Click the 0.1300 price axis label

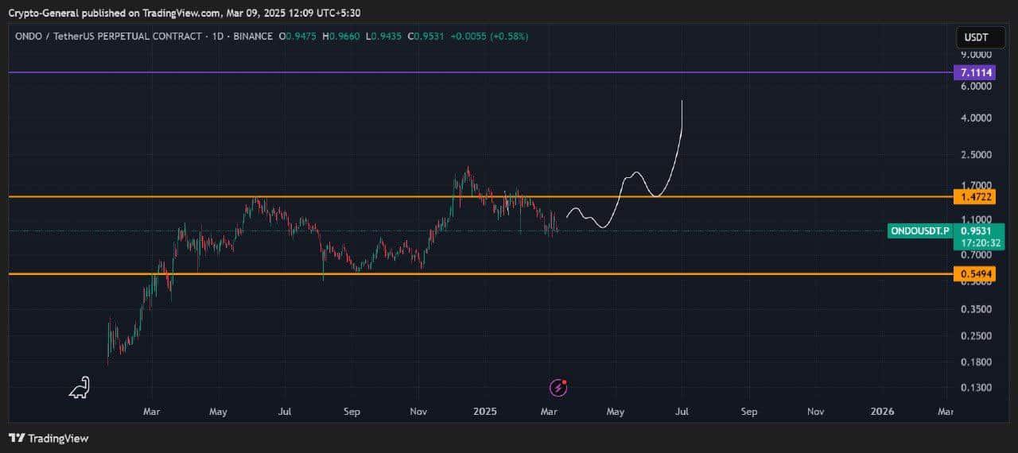[x=976, y=388]
